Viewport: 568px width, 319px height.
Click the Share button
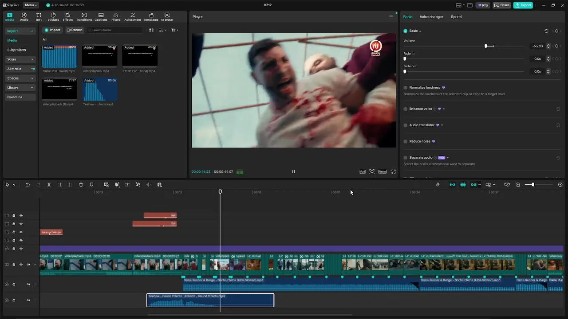click(502, 5)
